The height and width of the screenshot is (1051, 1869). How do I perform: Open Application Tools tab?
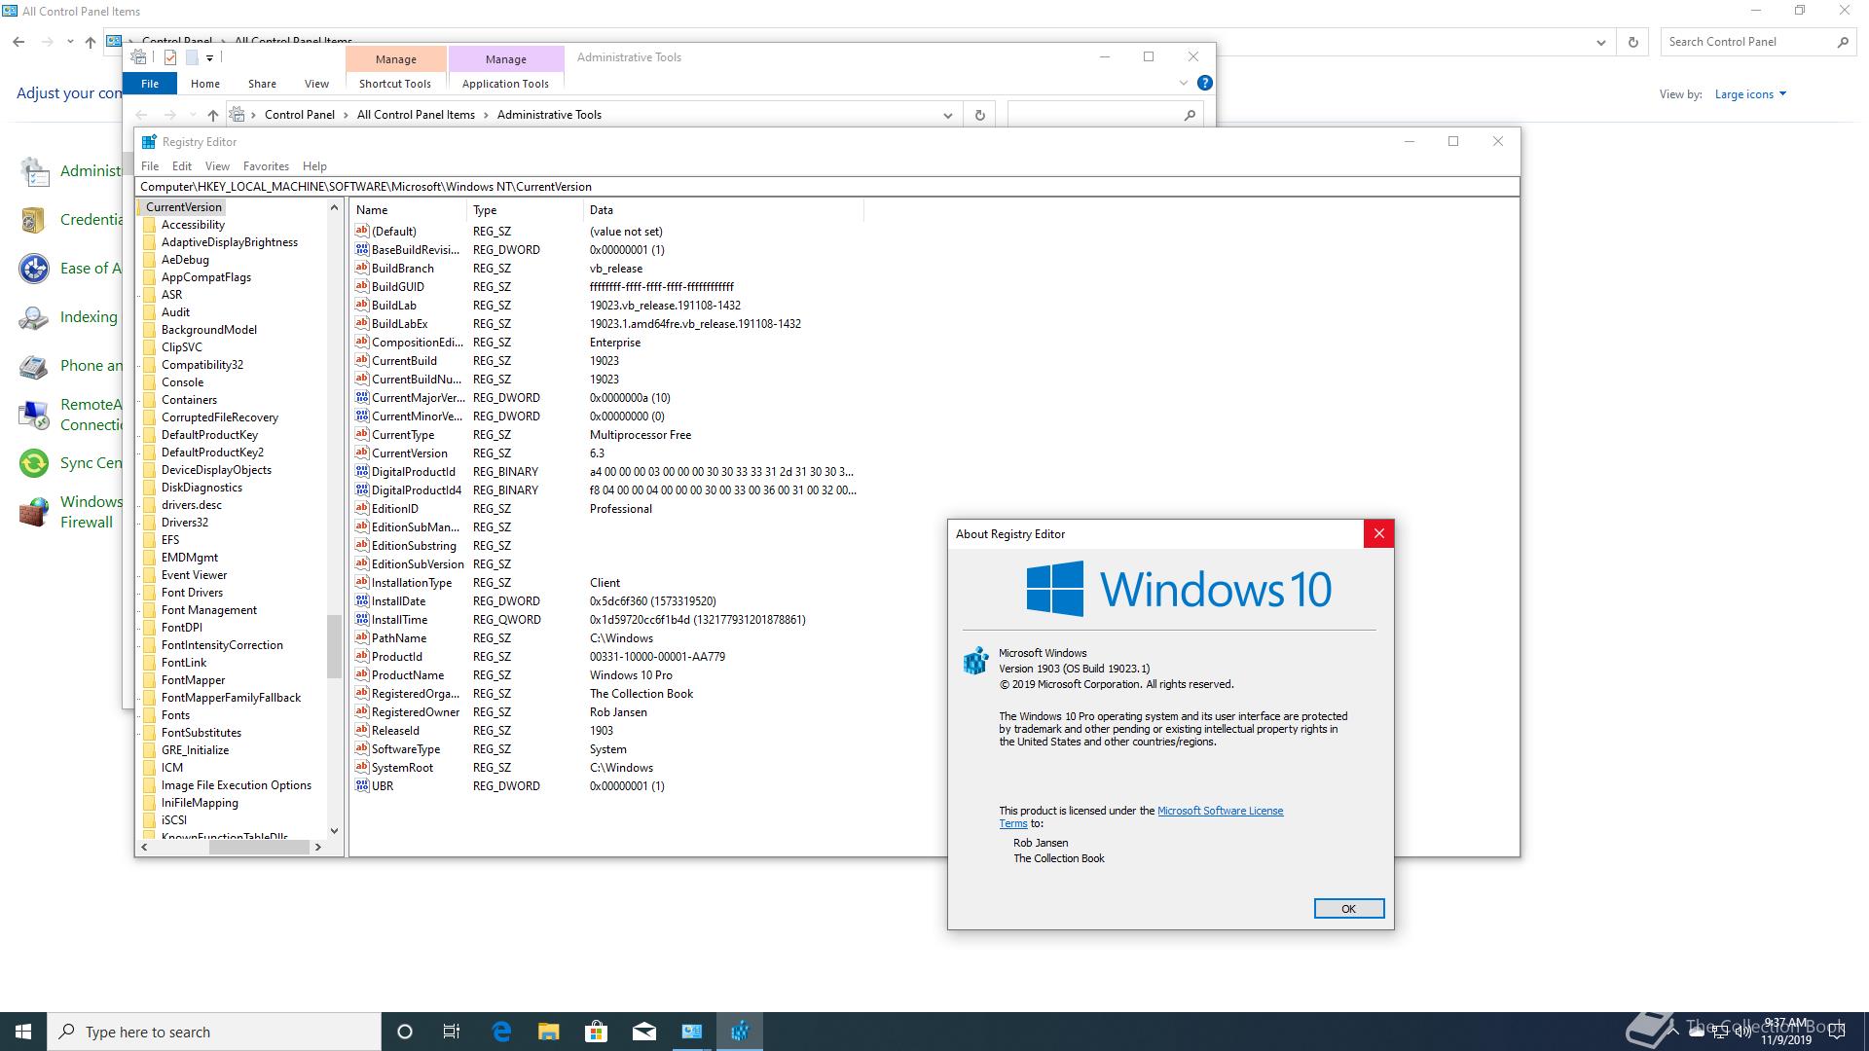pyautogui.click(x=505, y=84)
